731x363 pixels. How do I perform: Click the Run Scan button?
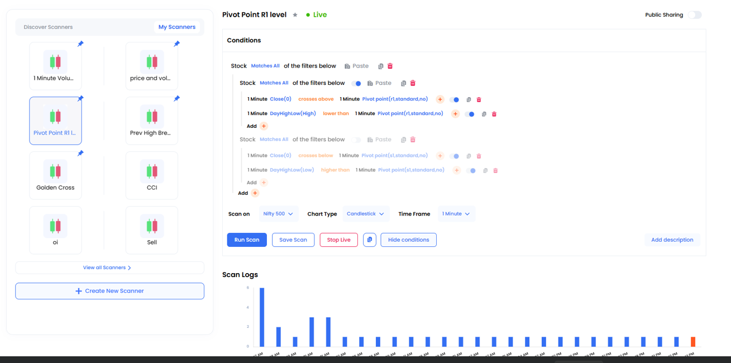pyautogui.click(x=247, y=240)
